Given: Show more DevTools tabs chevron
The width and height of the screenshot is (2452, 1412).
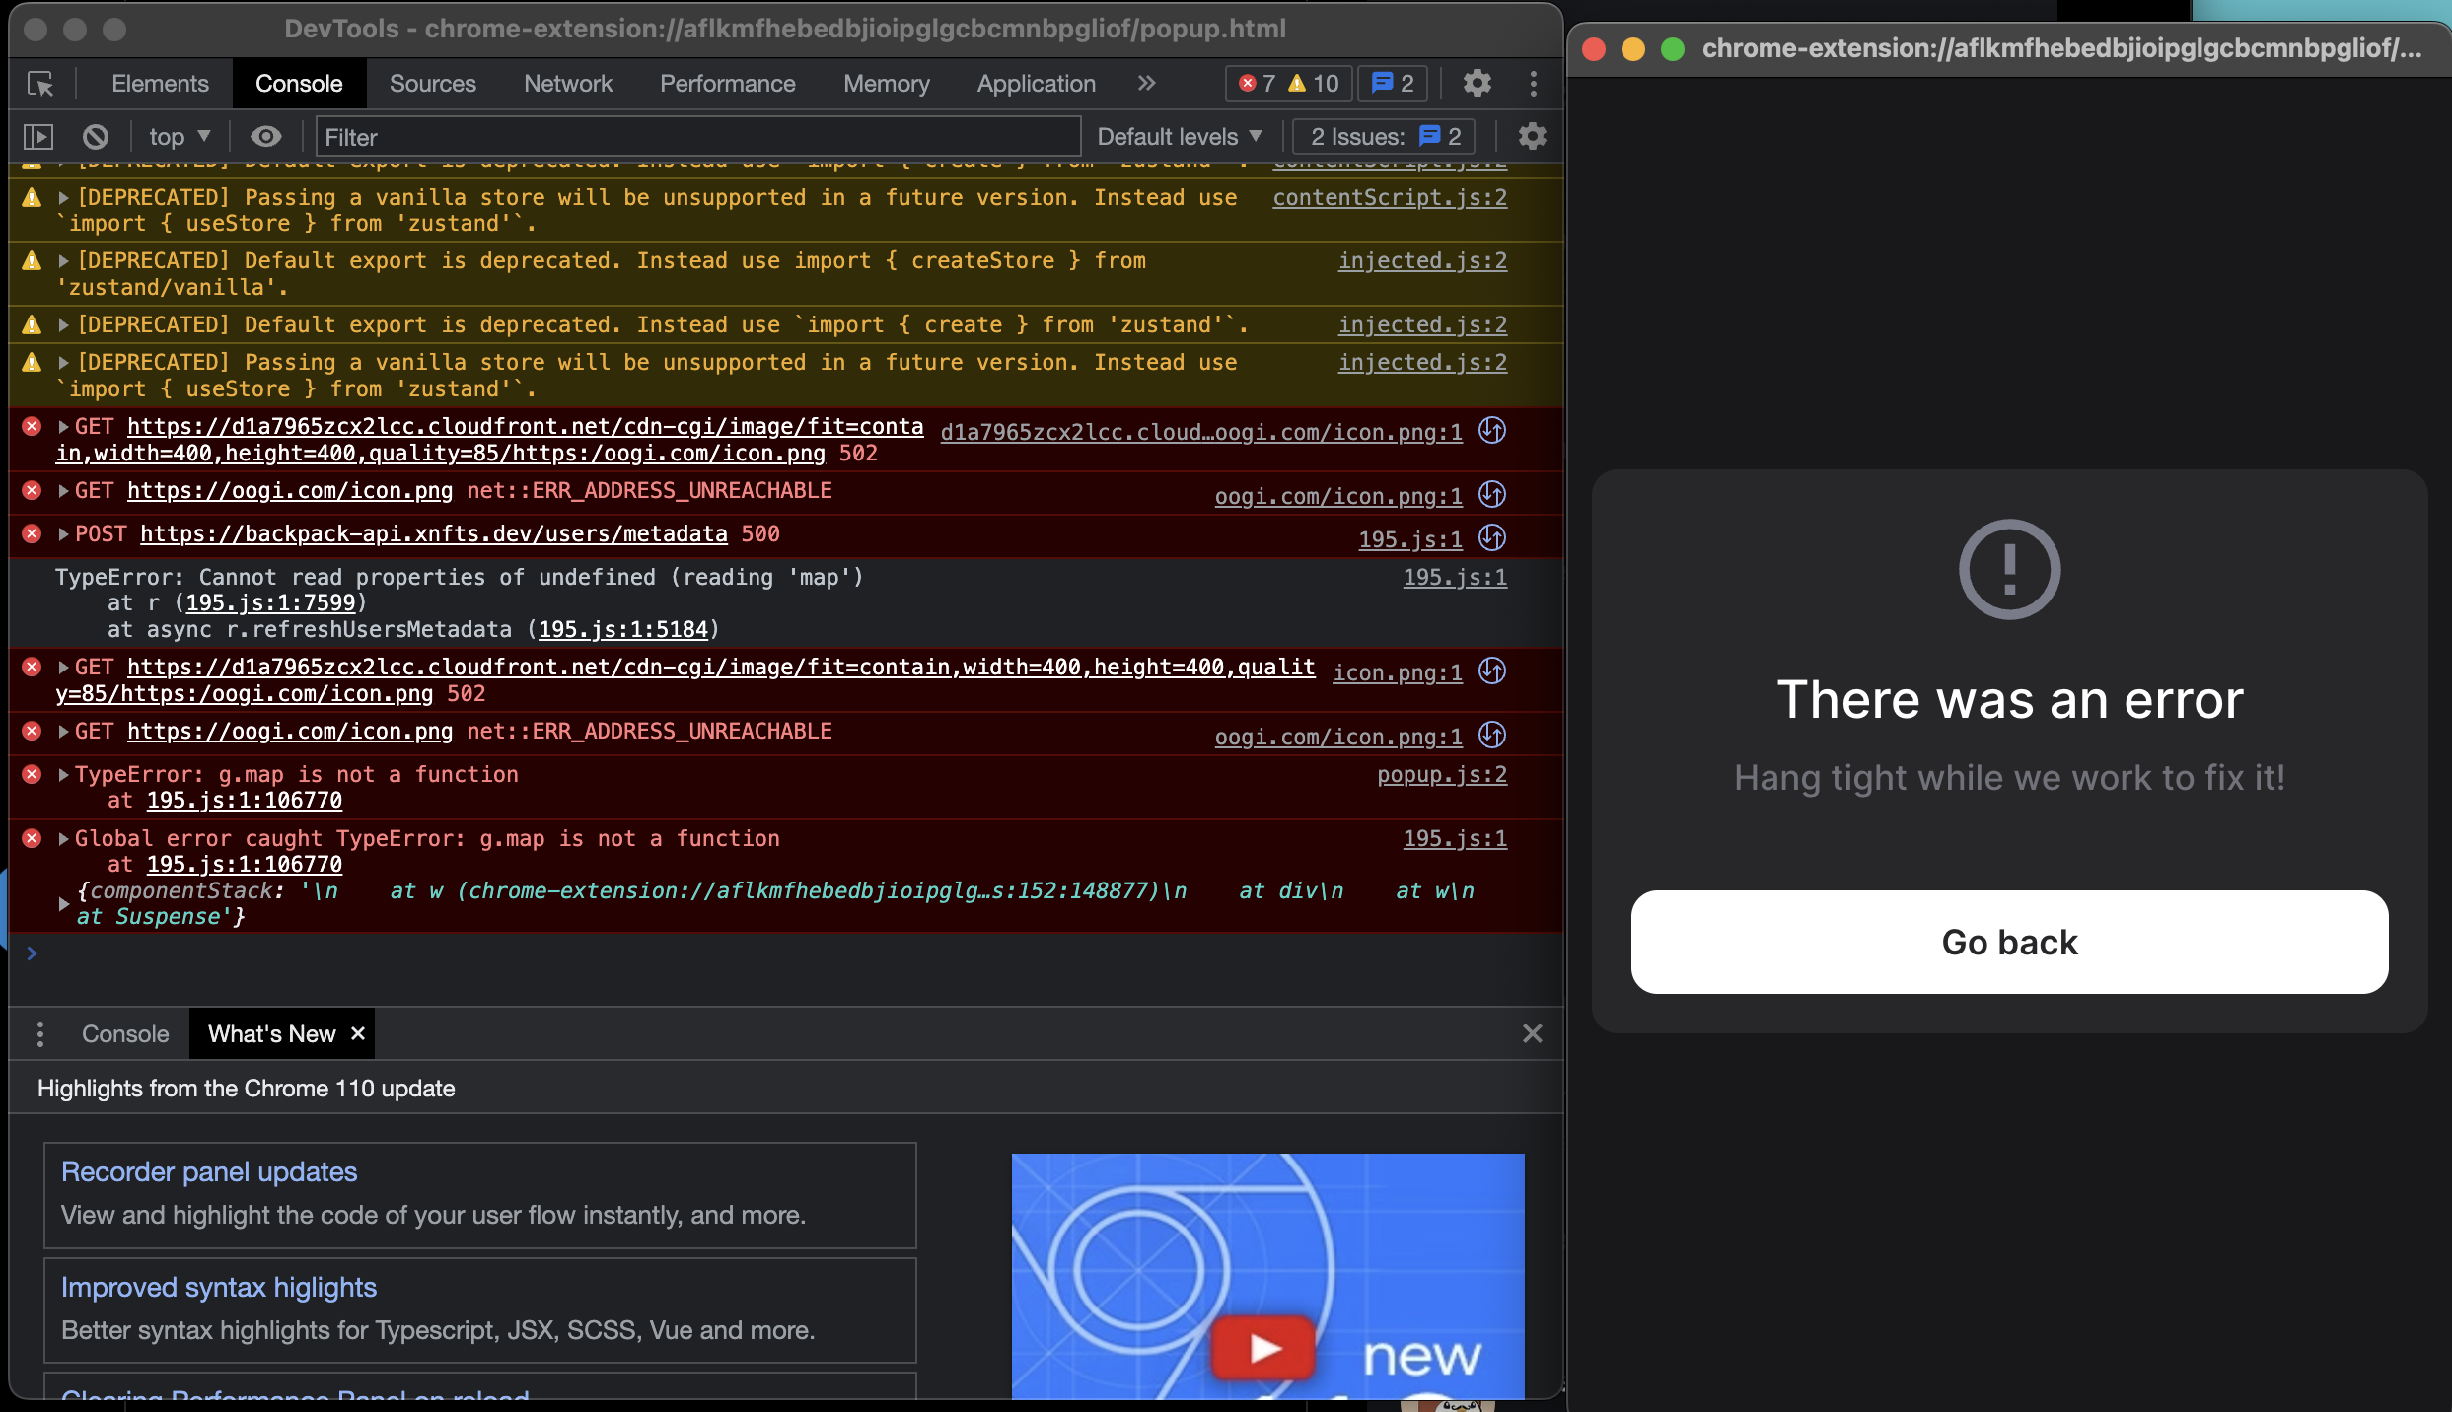Looking at the screenshot, I should (1146, 84).
